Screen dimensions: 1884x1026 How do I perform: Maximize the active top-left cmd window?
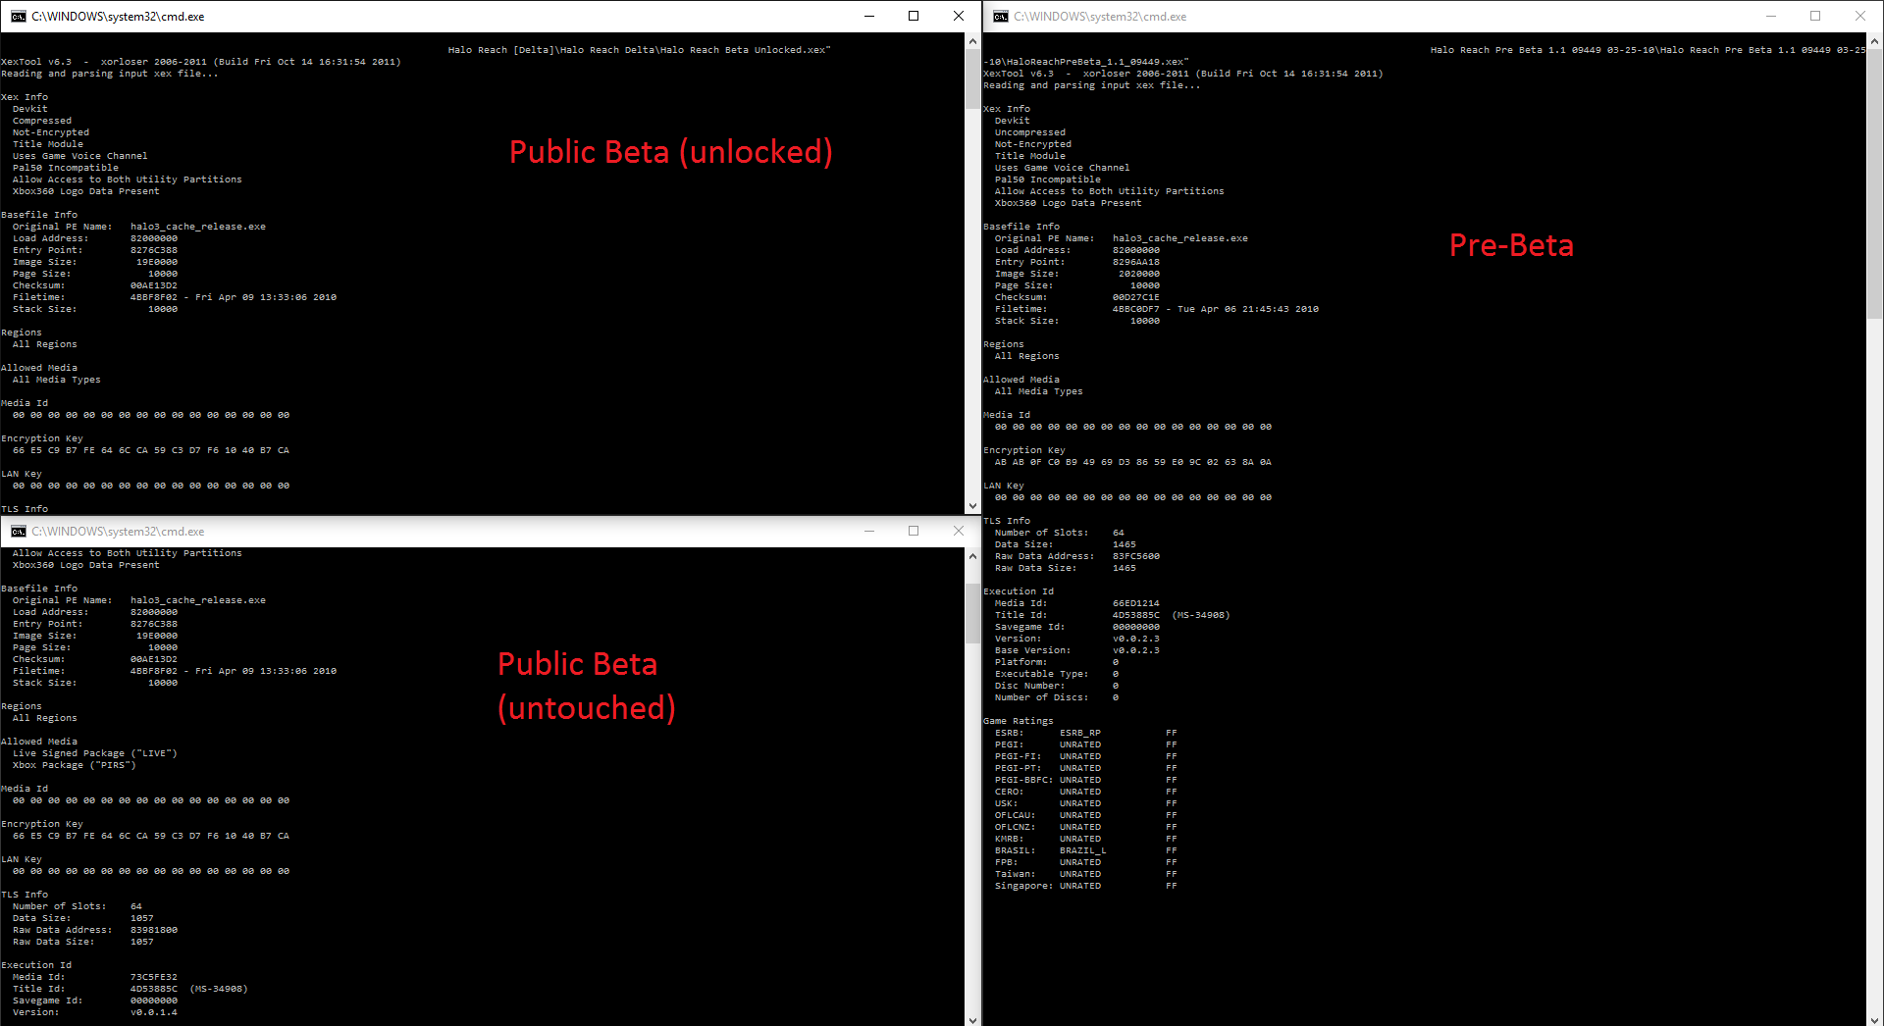pyautogui.click(x=914, y=16)
